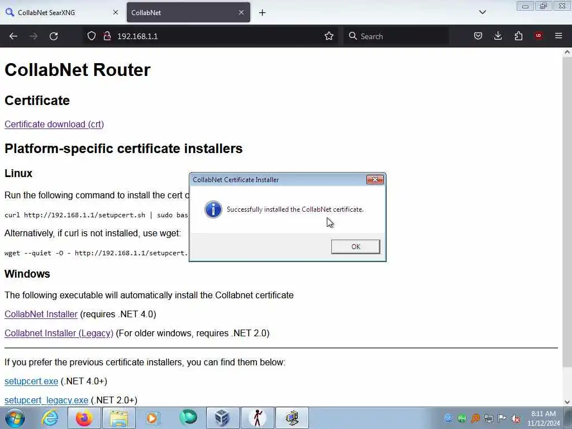Select the CollabNet tab

183,13
